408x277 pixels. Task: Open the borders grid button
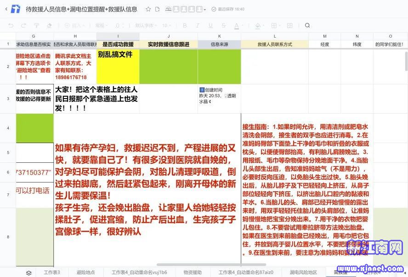(274, 25)
